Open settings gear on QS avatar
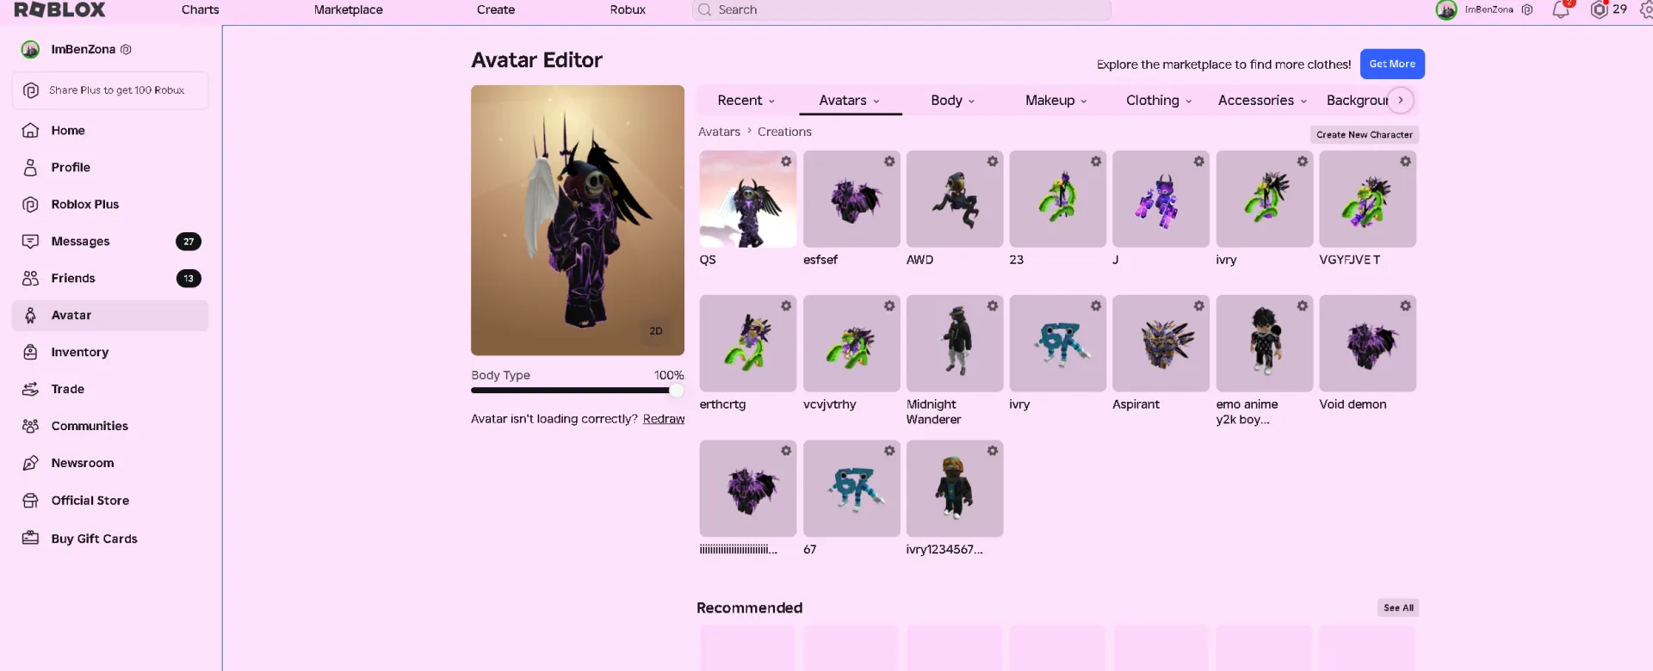 (786, 162)
